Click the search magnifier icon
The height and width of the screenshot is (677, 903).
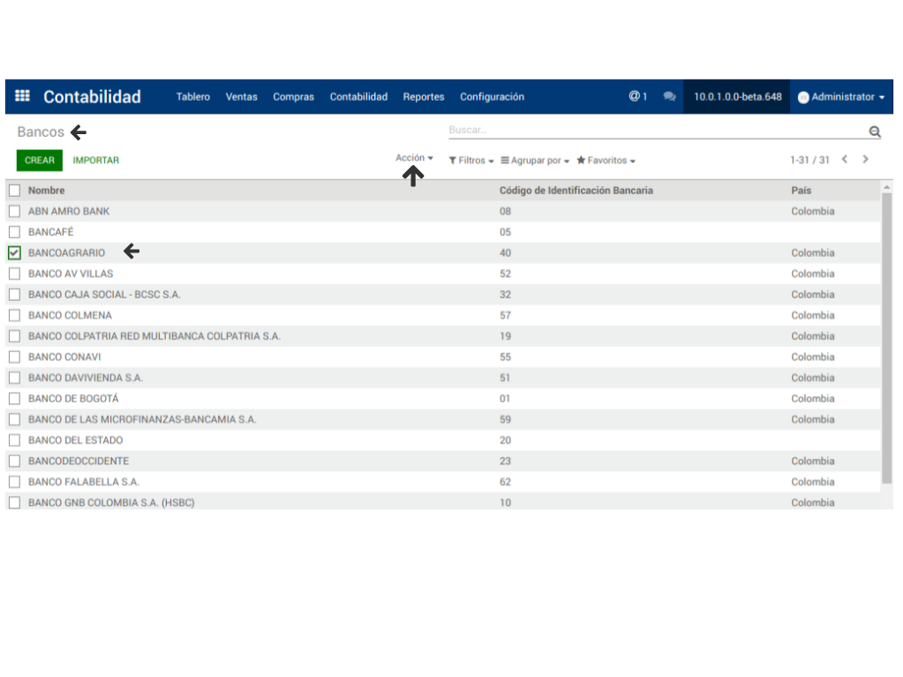point(874,132)
